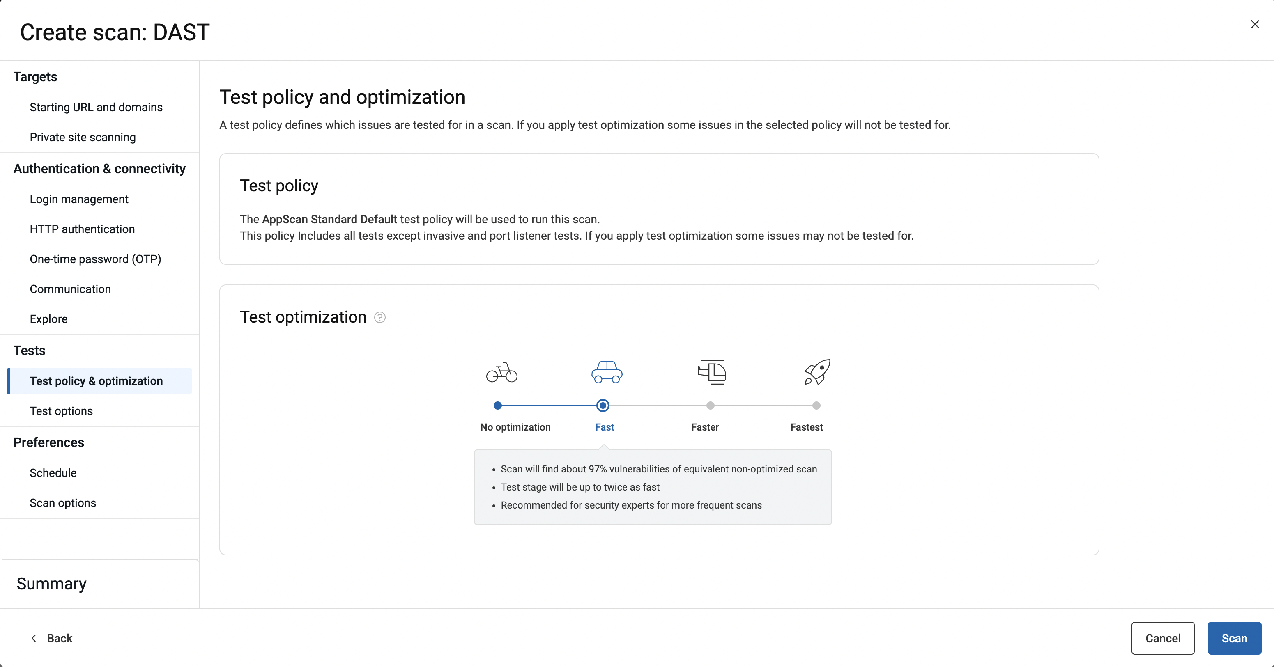The image size is (1274, 667).
Task: Select the helicopter Faster optimization icon
Action: [712, 372]
